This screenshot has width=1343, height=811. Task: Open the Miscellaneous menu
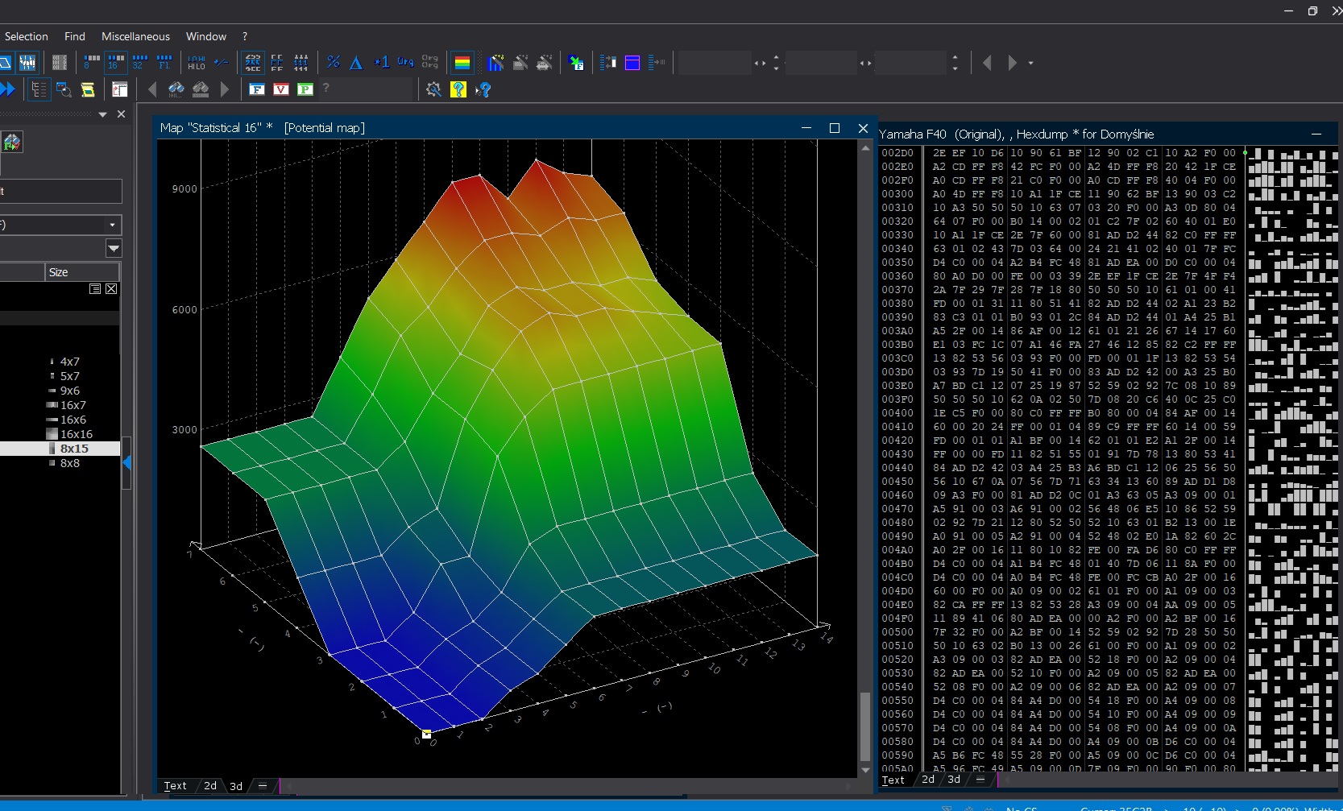(x=135, y=36)
